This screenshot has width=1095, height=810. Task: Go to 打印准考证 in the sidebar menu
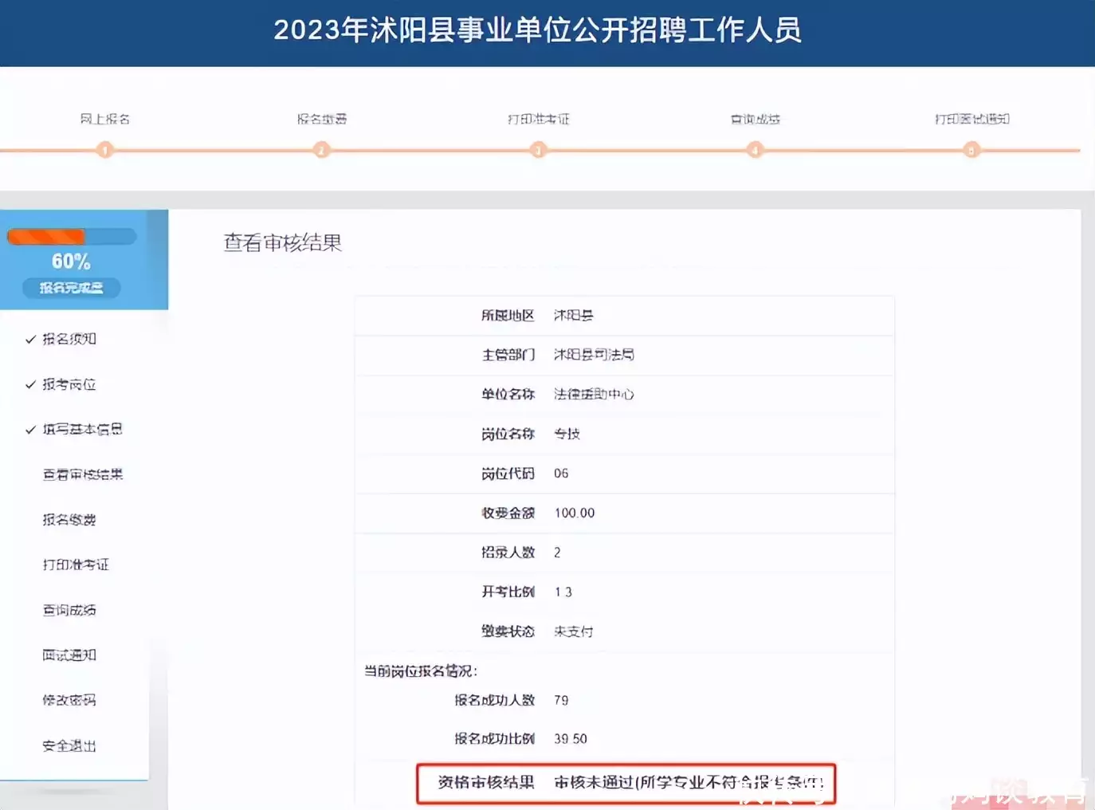pos(76,564)
